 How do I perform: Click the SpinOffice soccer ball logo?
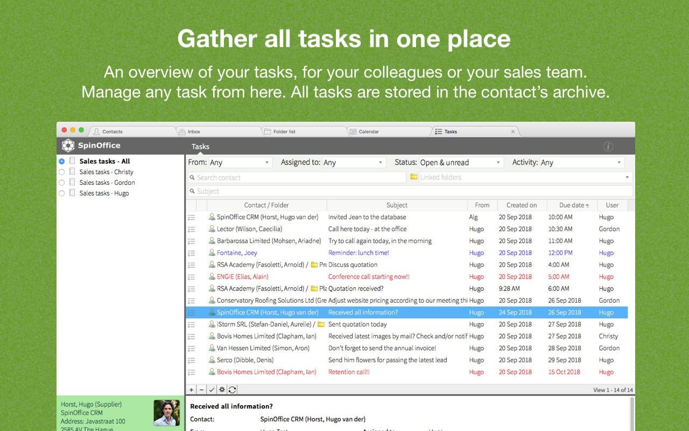[68, 145]
